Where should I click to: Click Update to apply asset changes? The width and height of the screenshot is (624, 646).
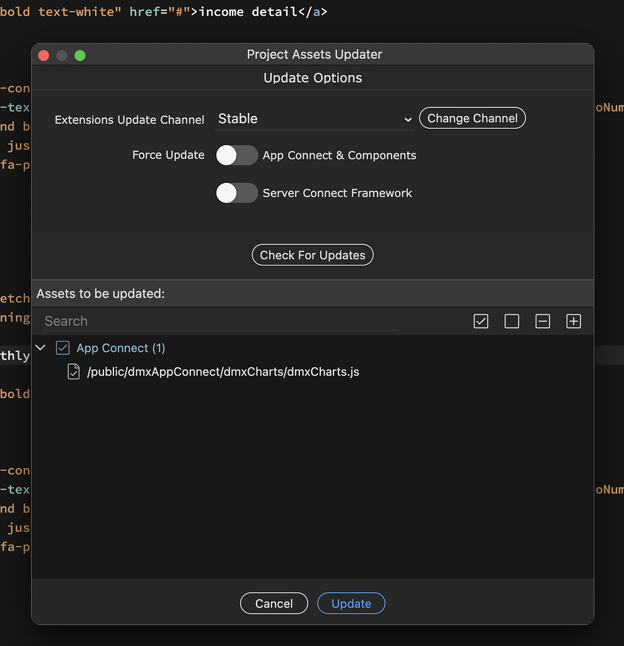350,603
